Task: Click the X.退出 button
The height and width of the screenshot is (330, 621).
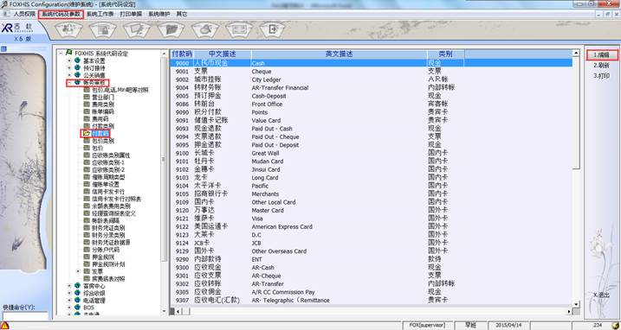Action: [601, 295]
